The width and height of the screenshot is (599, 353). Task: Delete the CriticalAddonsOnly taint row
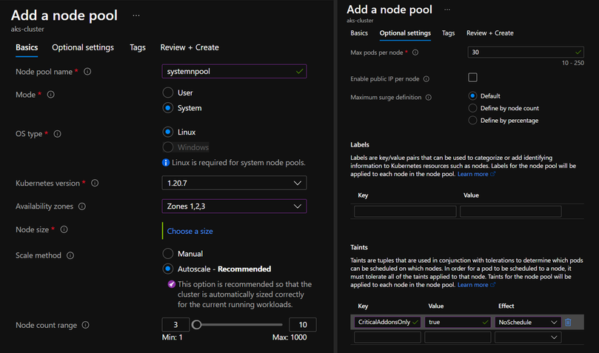568,322
